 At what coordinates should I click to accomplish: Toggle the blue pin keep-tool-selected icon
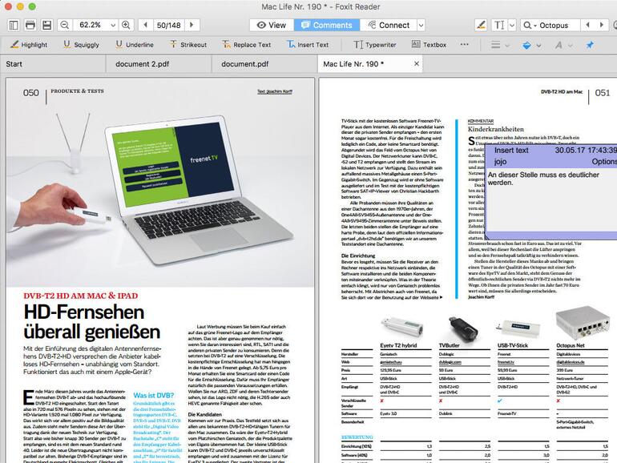(590, 45)
